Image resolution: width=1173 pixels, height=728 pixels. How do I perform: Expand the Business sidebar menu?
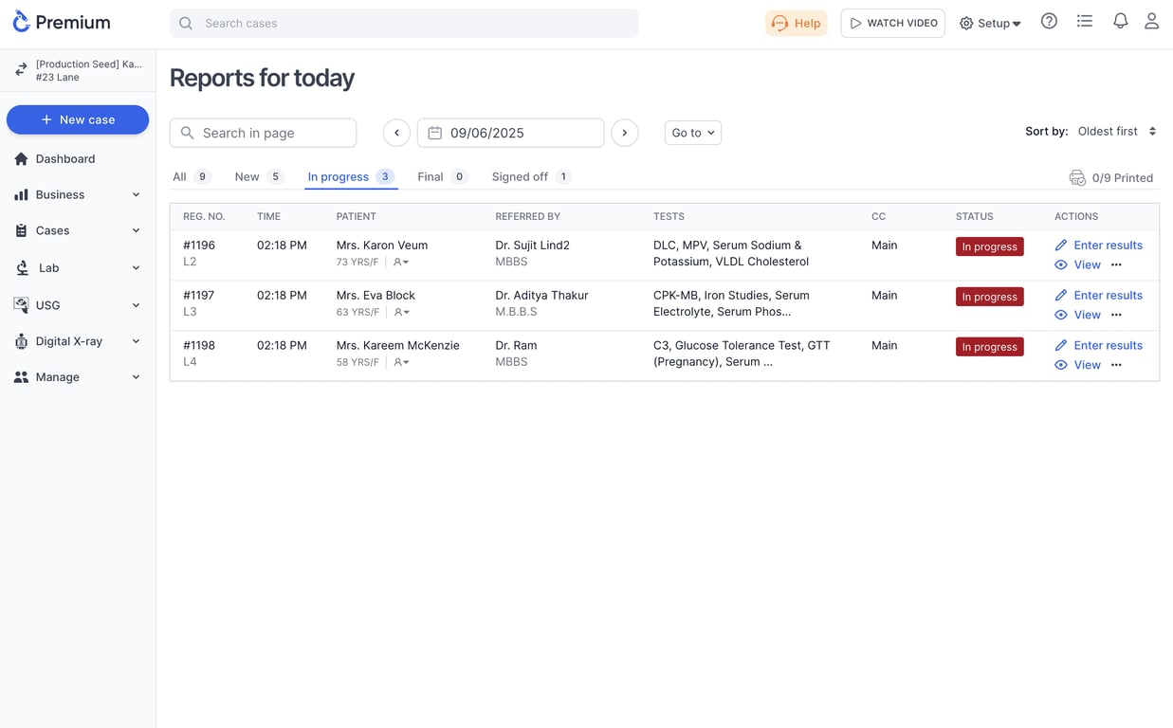(78, 194)
